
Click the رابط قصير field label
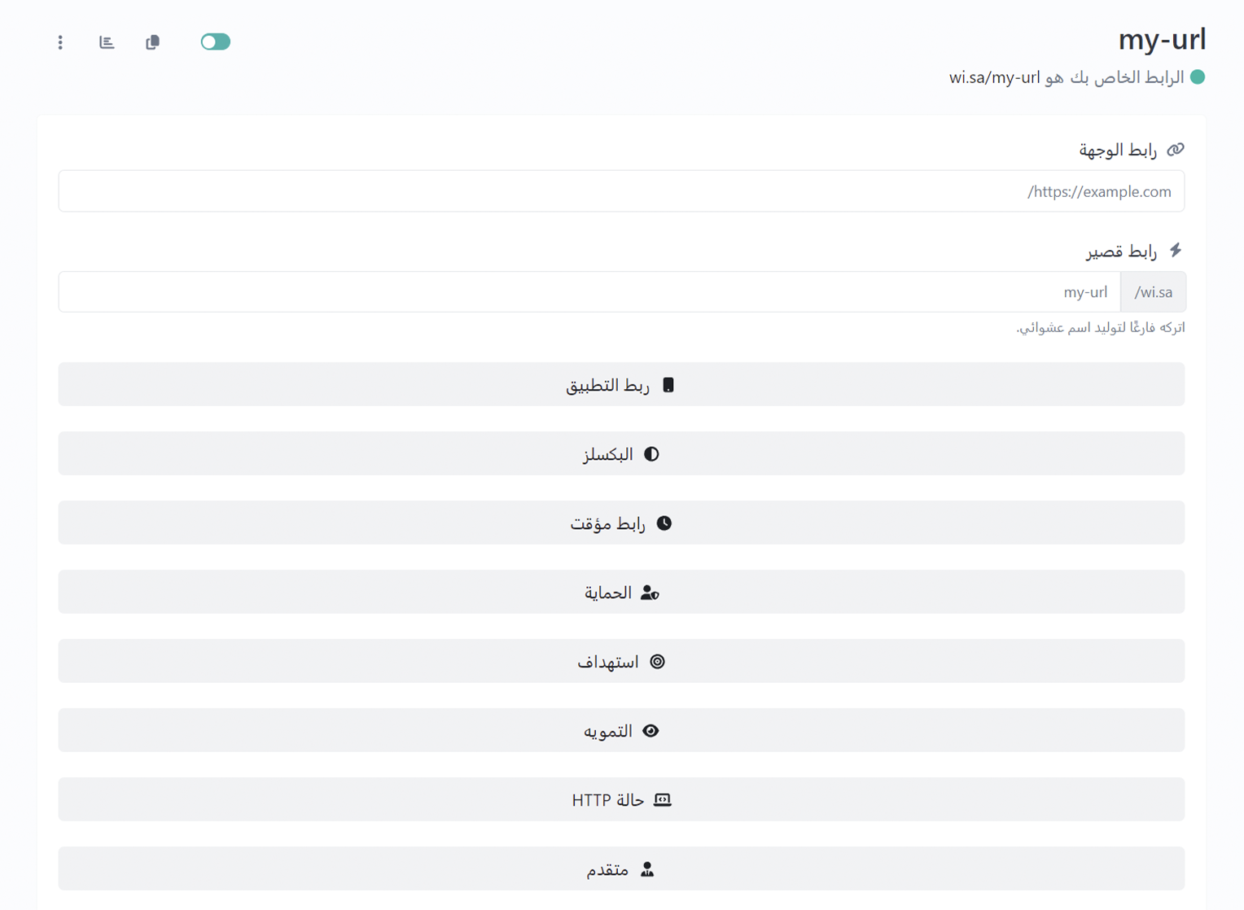point(1121,252)
